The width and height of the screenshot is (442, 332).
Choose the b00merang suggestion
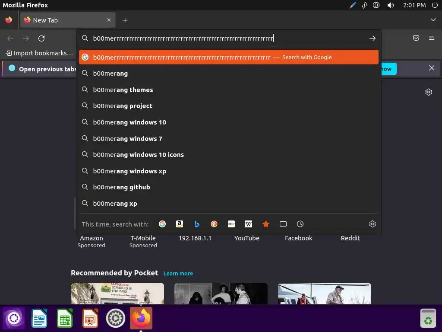click(x=229, y=73)
